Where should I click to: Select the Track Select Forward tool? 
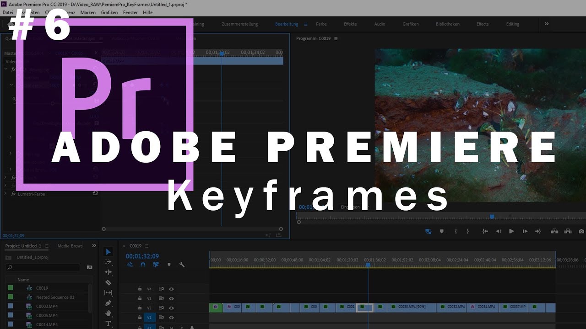click(x=108, y=262)
